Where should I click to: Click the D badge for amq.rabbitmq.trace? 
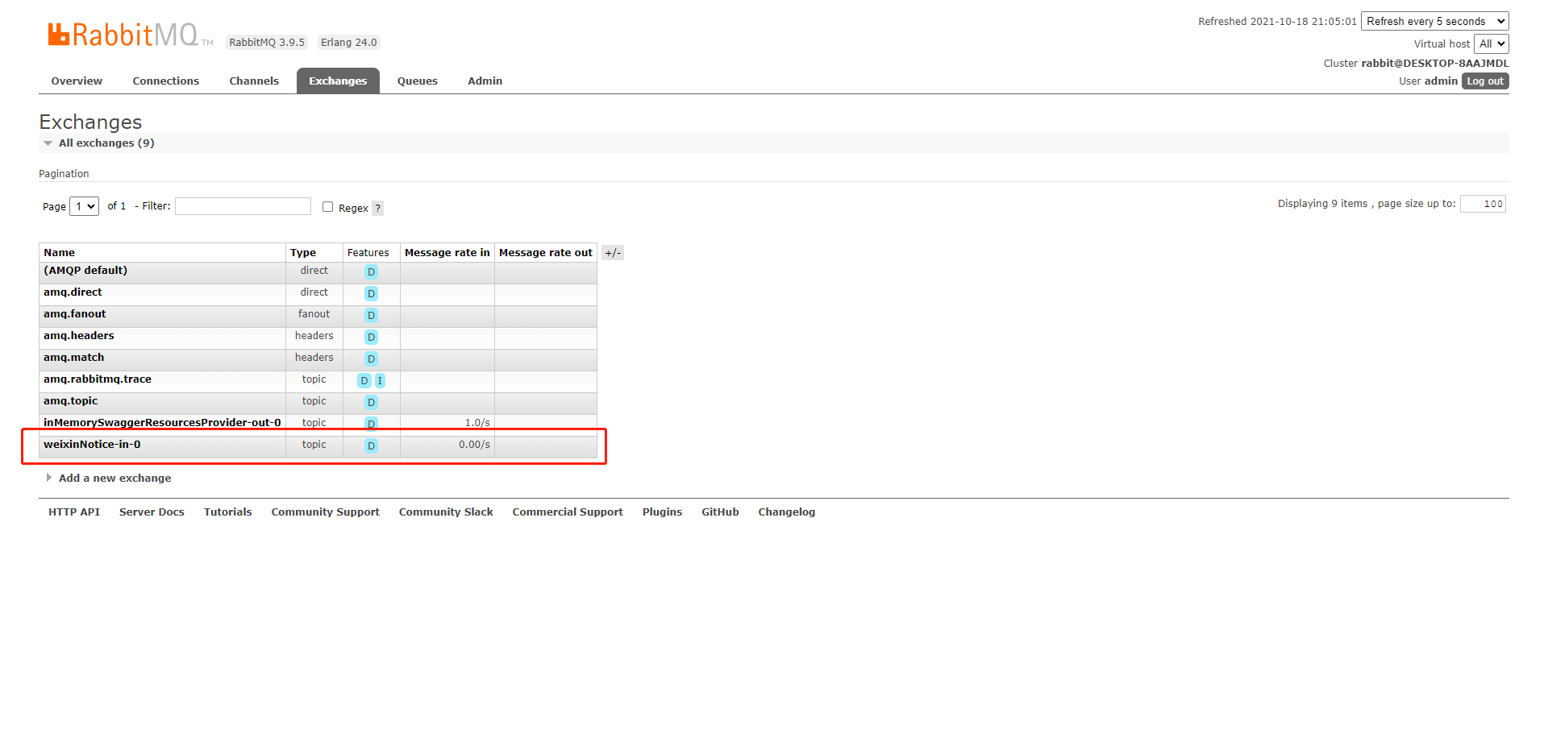click(x=364, y=381)
